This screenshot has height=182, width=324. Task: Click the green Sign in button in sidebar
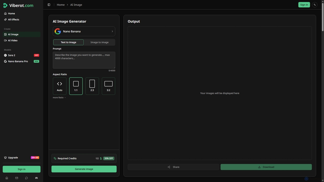(22, 169)
